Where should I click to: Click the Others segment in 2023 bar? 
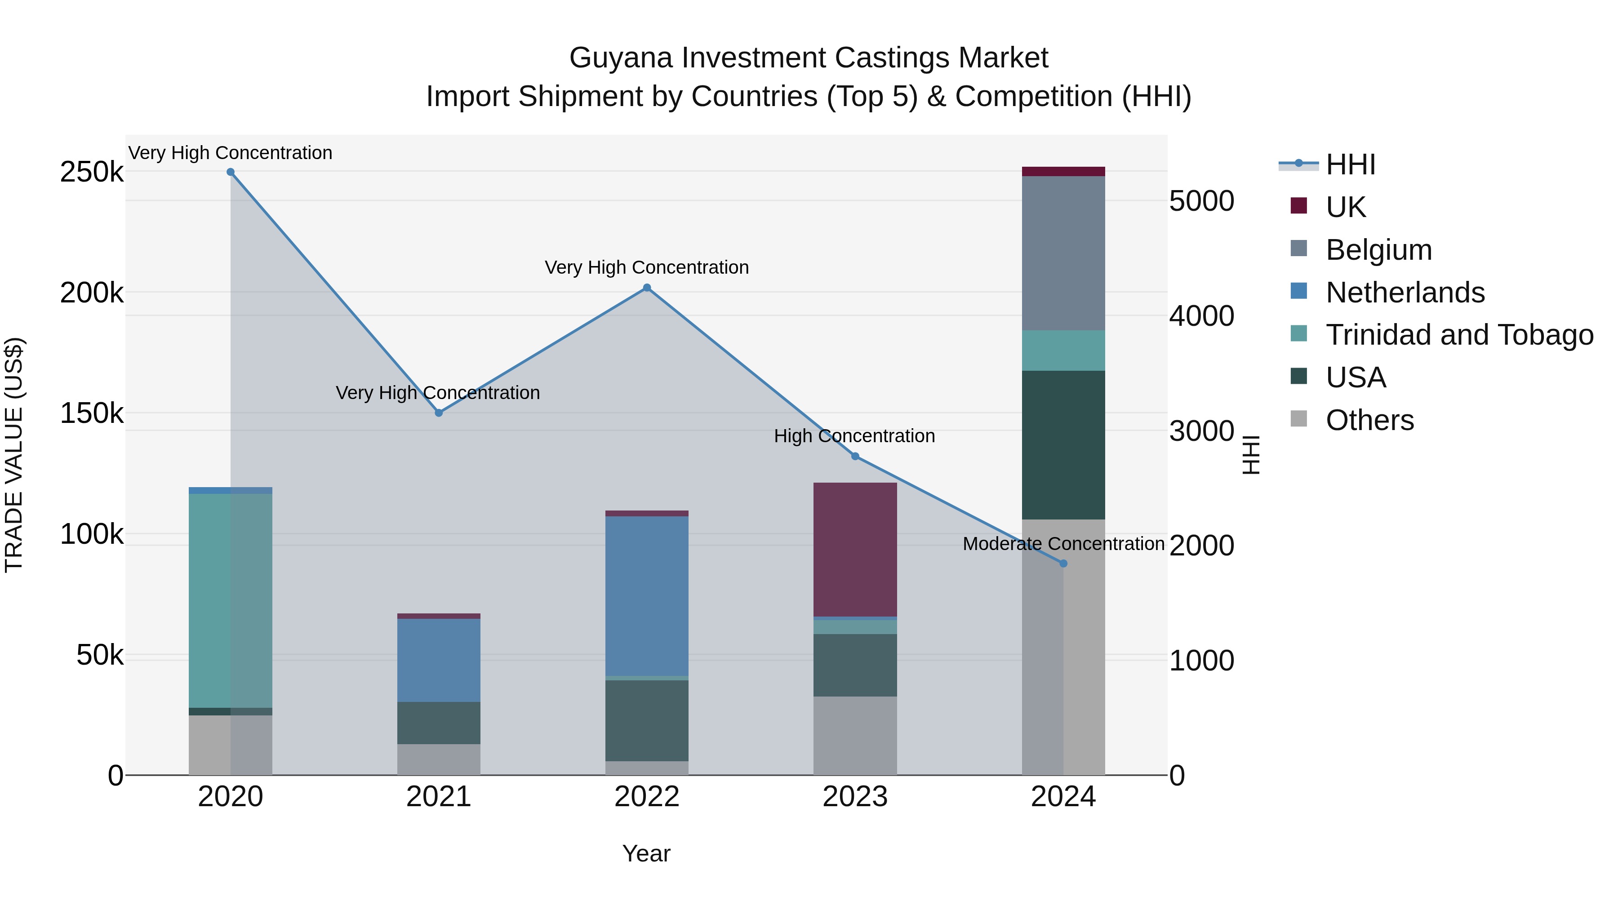pyautogui.click(x=855, y=735)
